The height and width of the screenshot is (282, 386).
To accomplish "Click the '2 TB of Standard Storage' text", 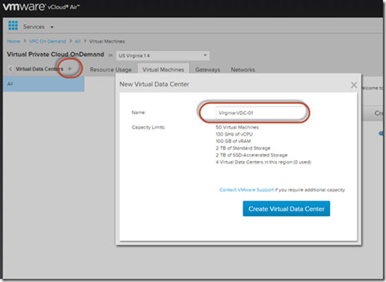I will (243, 148).
